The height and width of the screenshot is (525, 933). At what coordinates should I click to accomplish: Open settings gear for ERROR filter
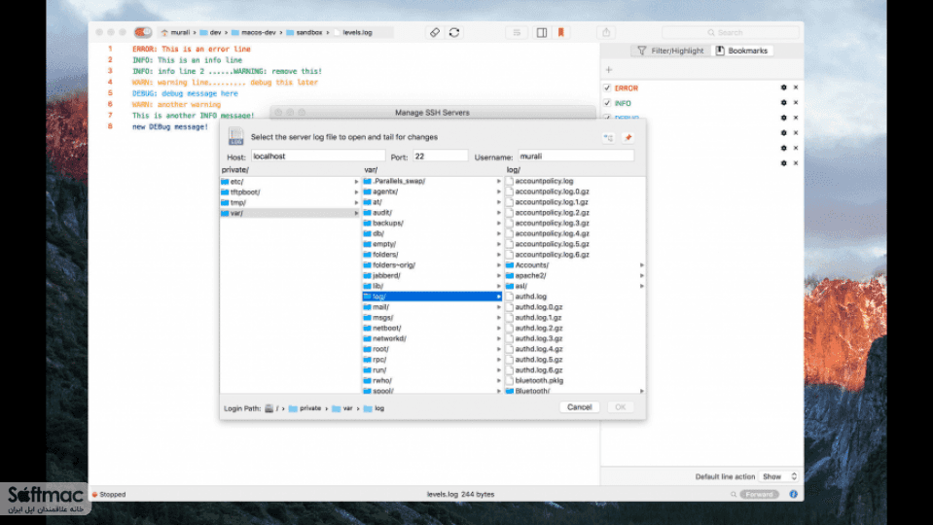[783, 87]
